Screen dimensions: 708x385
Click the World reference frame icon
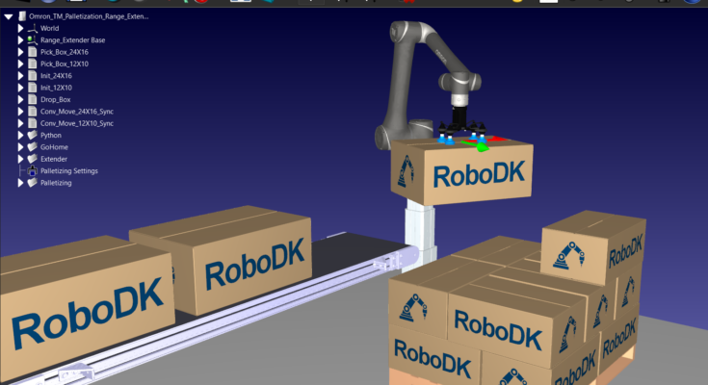tap(32, 28)
